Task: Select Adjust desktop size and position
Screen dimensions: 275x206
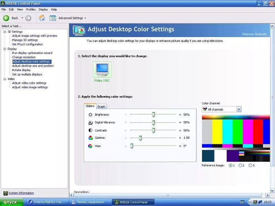Action: point(33,66)
